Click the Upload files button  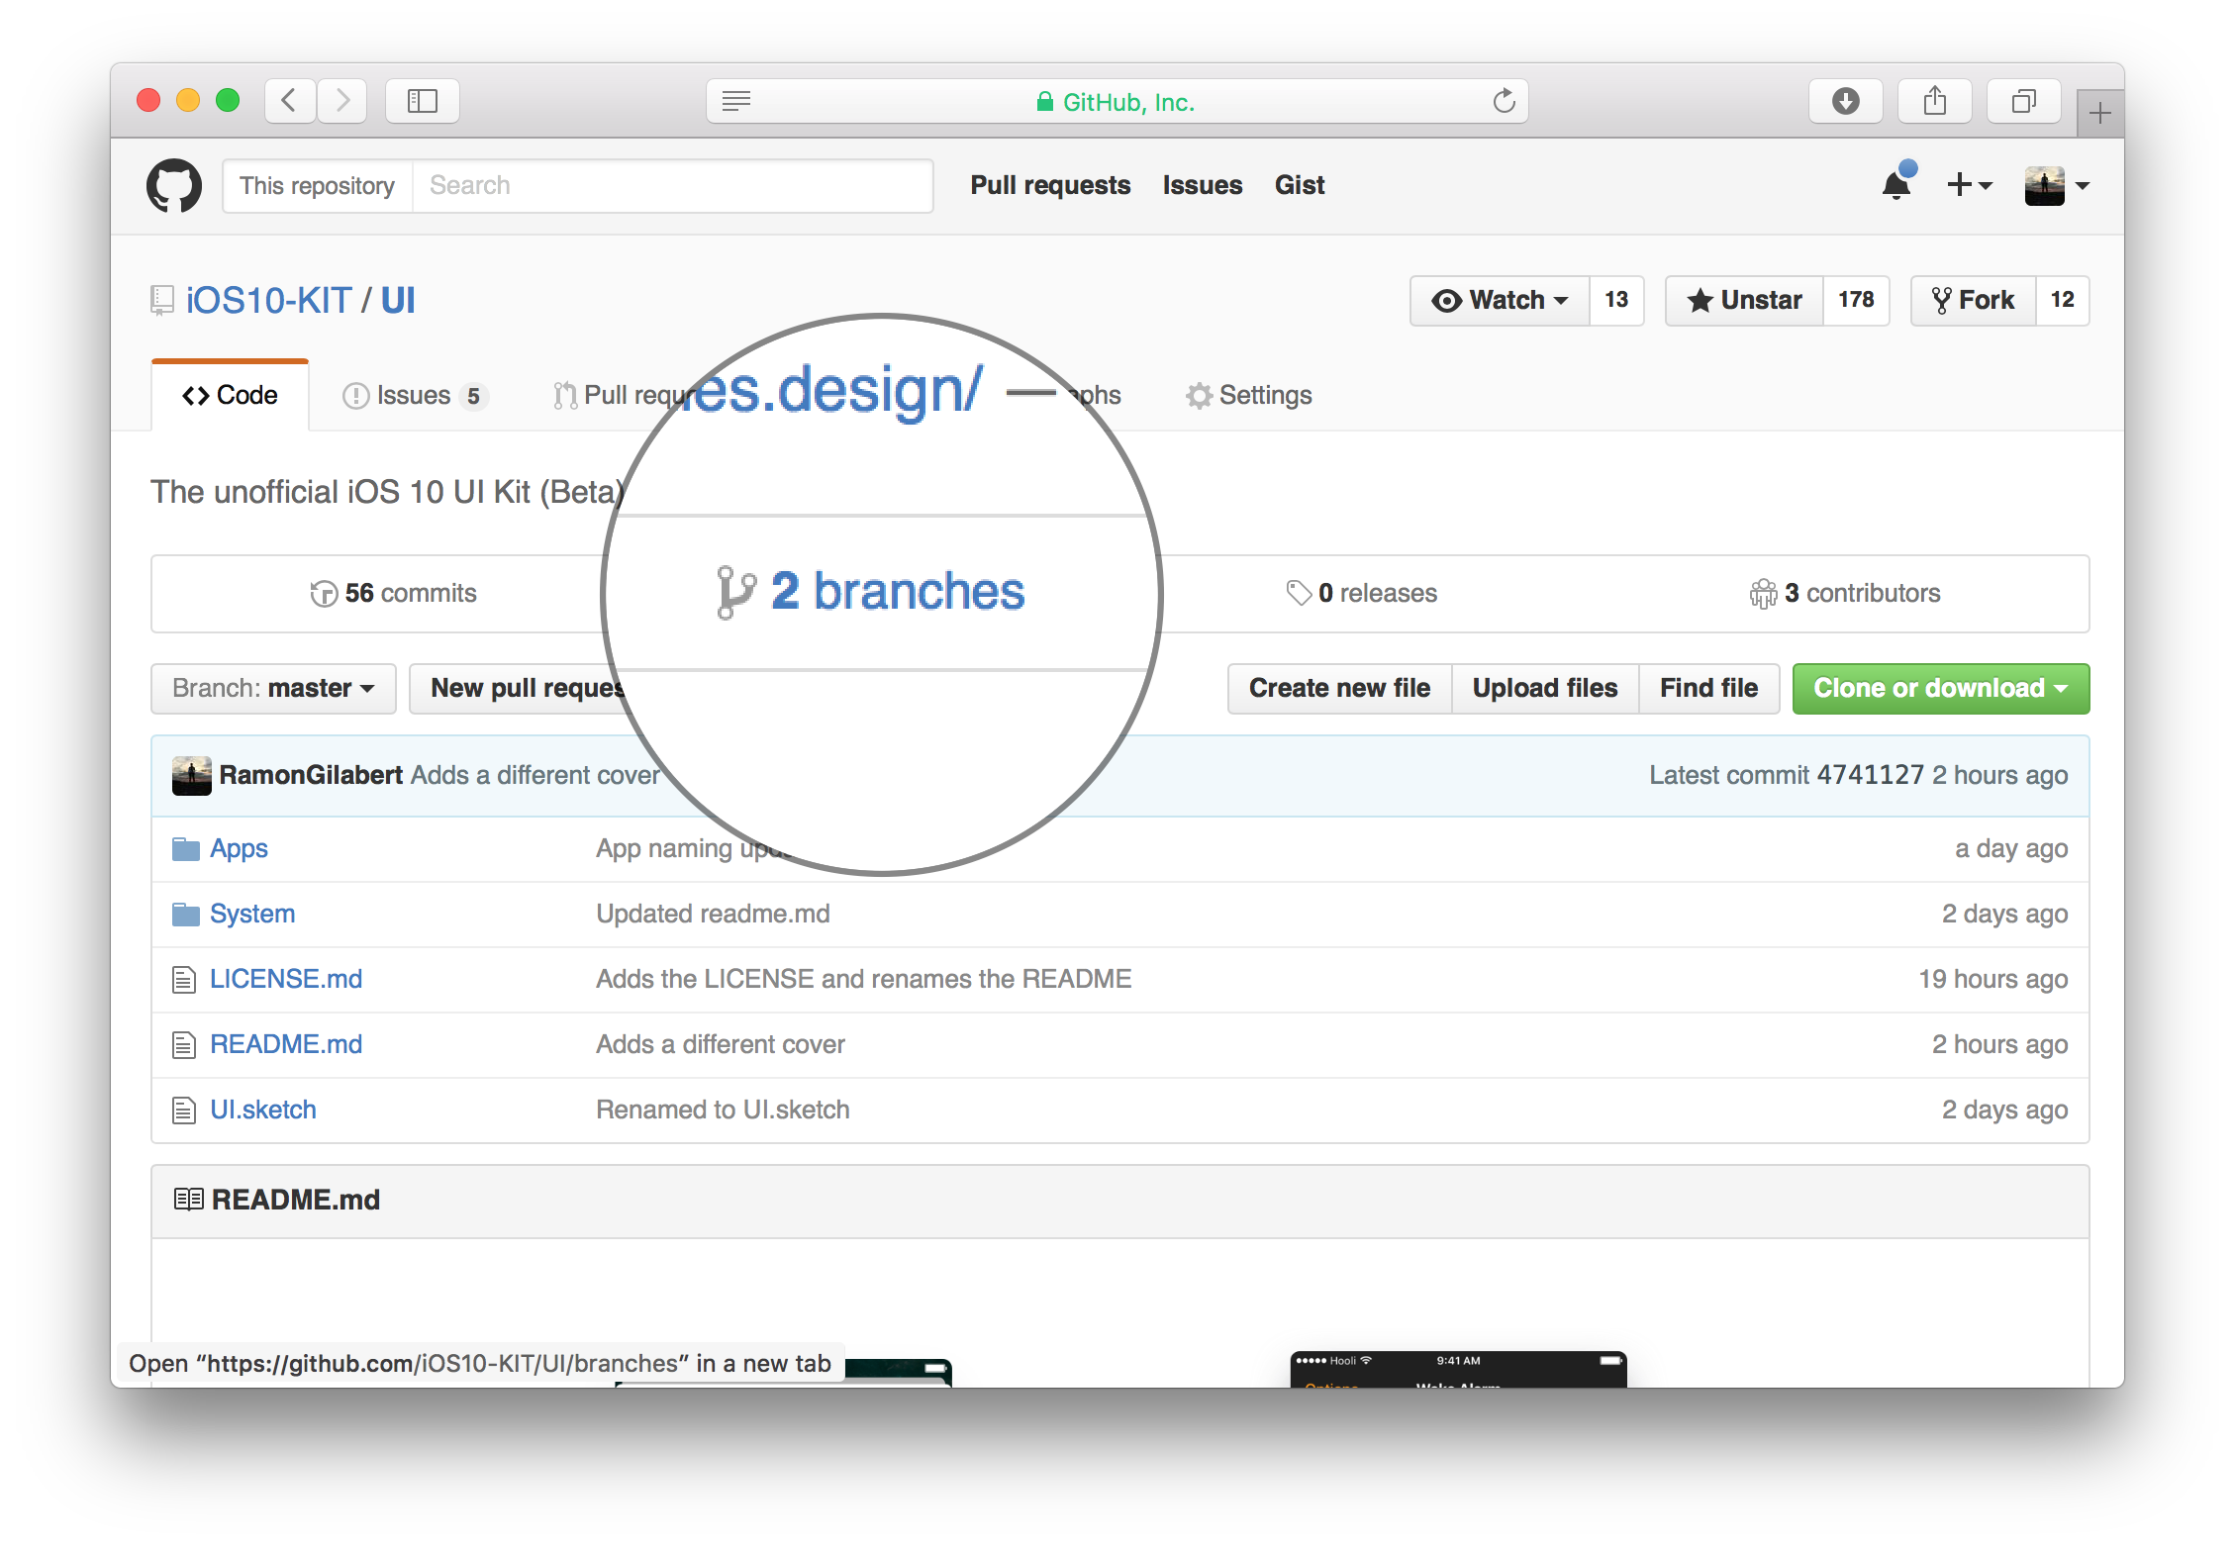pyautogui.click(x=1544, y=688)
